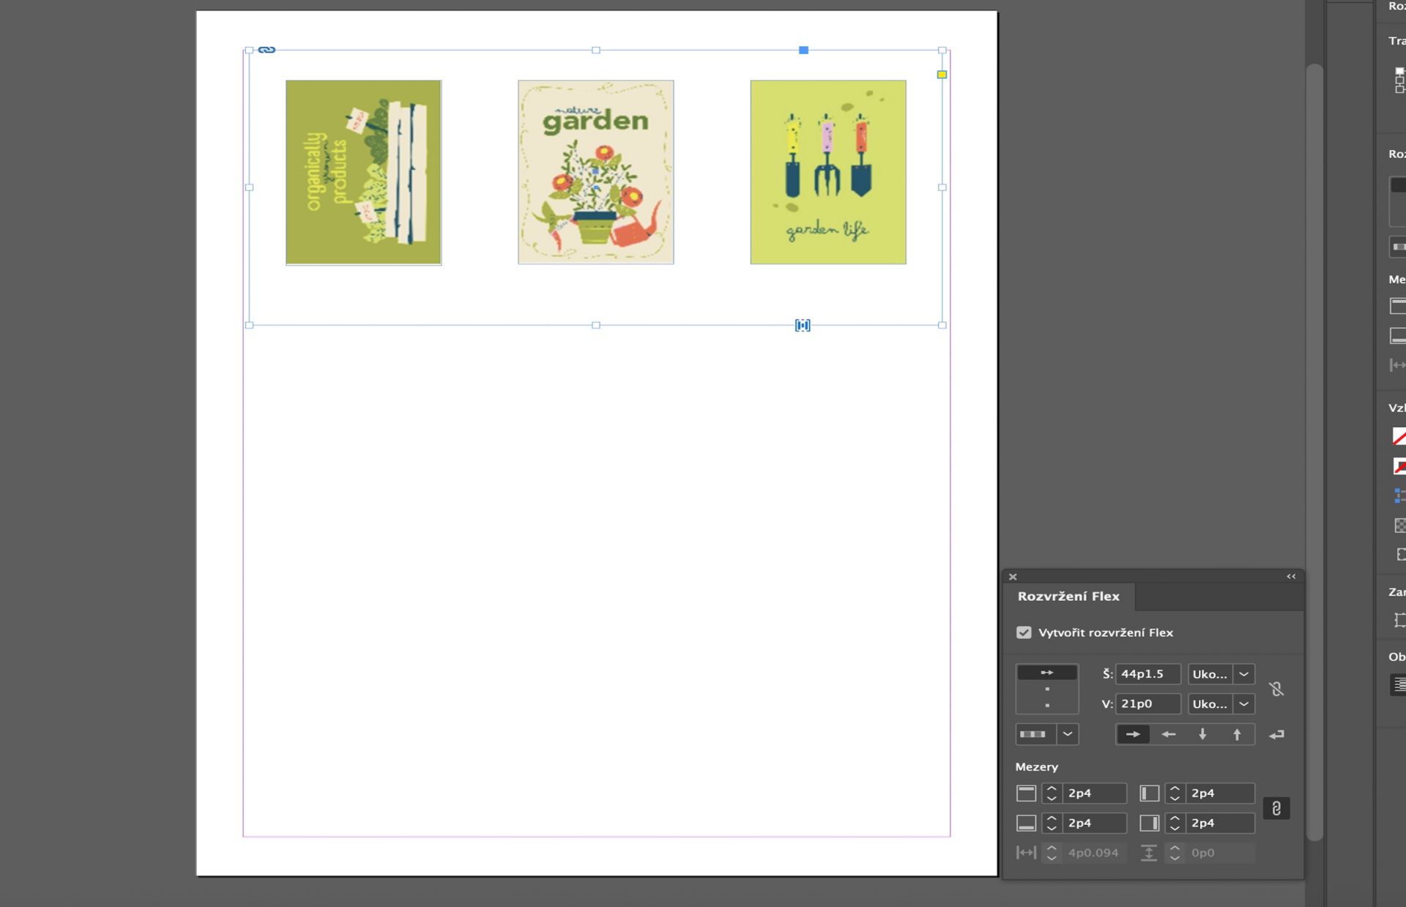This screenshot has width=1406, height=907.
Task: Set flex direction to downward arrow
Action: tap(1202, 734)
